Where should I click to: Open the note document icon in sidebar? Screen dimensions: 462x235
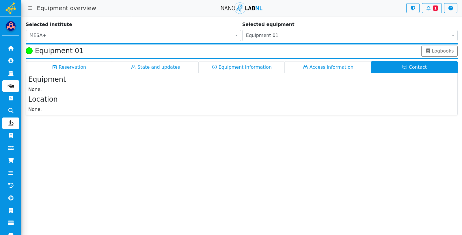coord(11,98)
